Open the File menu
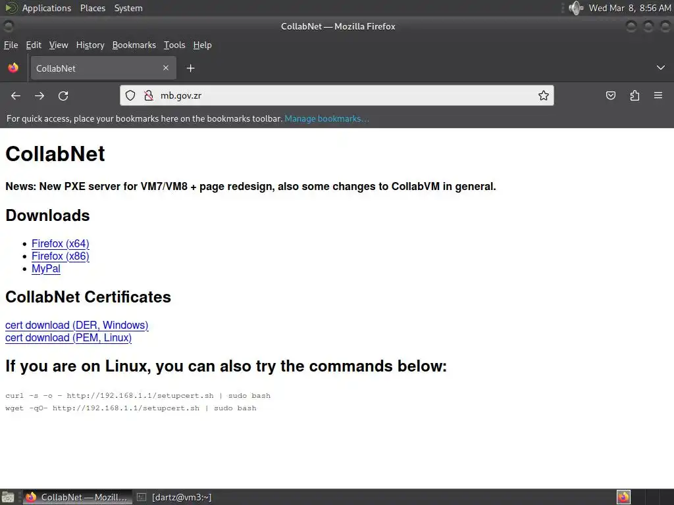 click(11, 45)
